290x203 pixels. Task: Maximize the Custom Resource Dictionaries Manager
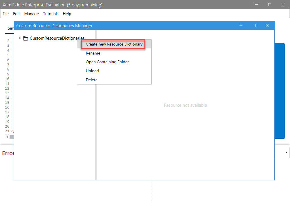pyautogui.click(x=254, y=26)
